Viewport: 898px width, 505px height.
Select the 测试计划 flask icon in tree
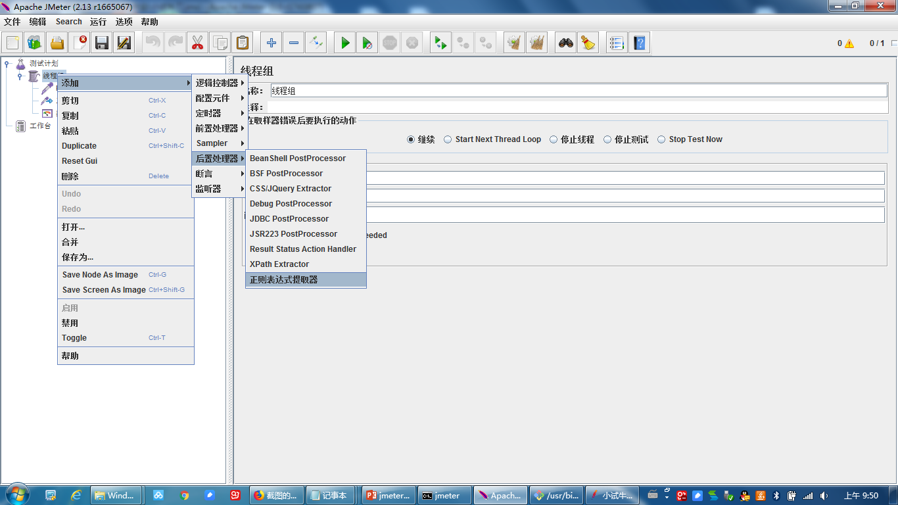point(20,64)
